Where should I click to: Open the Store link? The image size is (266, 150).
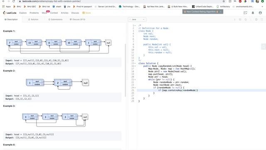(86, 13)
